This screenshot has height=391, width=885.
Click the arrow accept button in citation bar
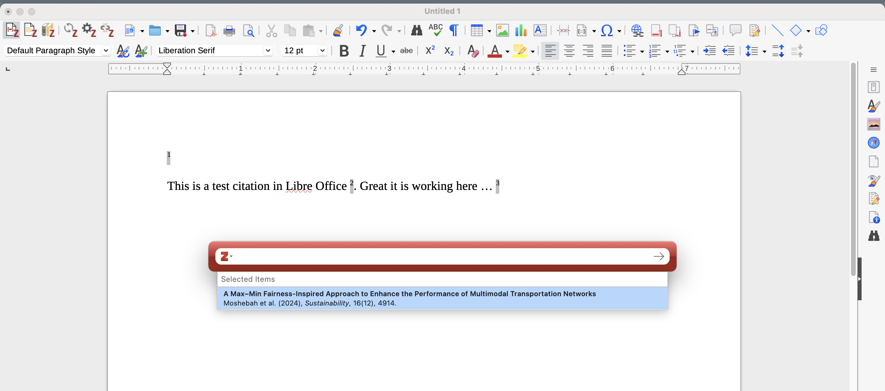[x=658, y=256]
